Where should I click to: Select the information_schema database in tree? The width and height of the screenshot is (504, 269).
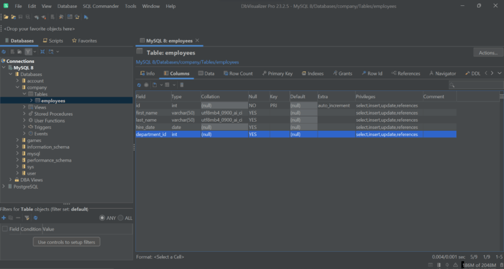[48, 147]
